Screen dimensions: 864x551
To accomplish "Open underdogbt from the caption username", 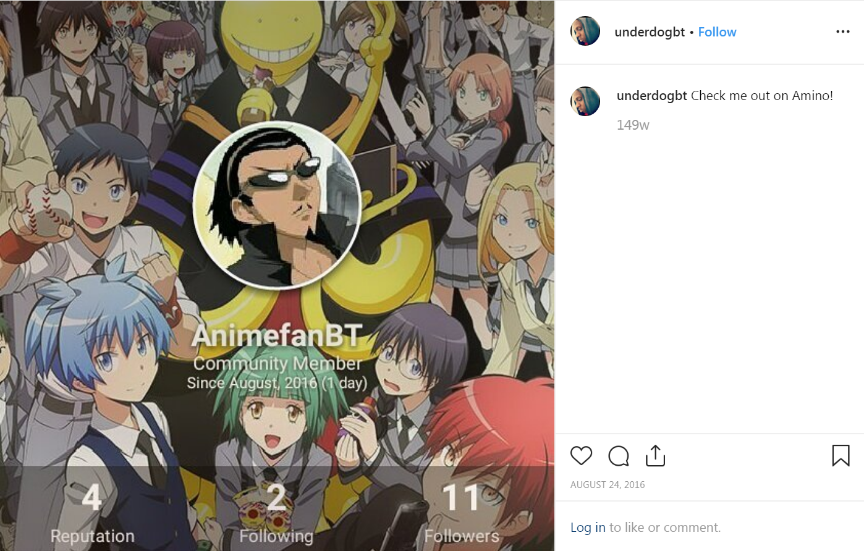I will pos(652,96).
